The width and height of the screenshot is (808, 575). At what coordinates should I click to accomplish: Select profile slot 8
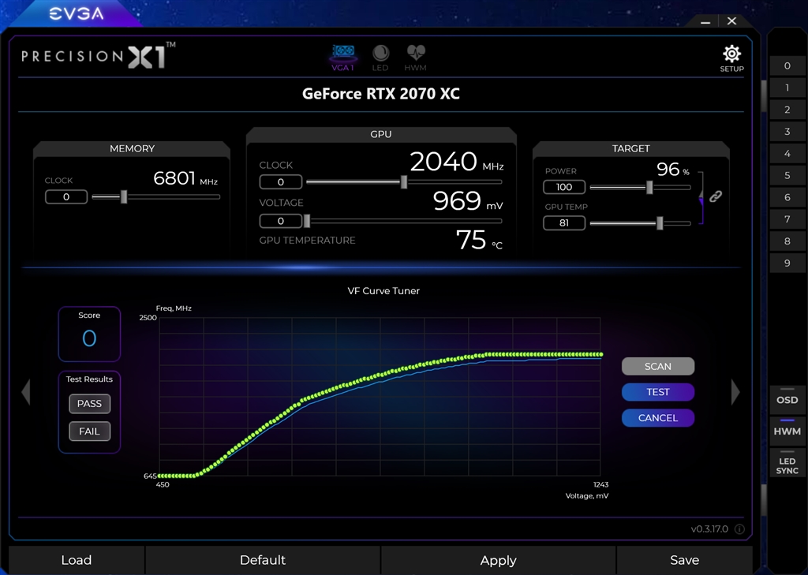(x=787, y=241)
